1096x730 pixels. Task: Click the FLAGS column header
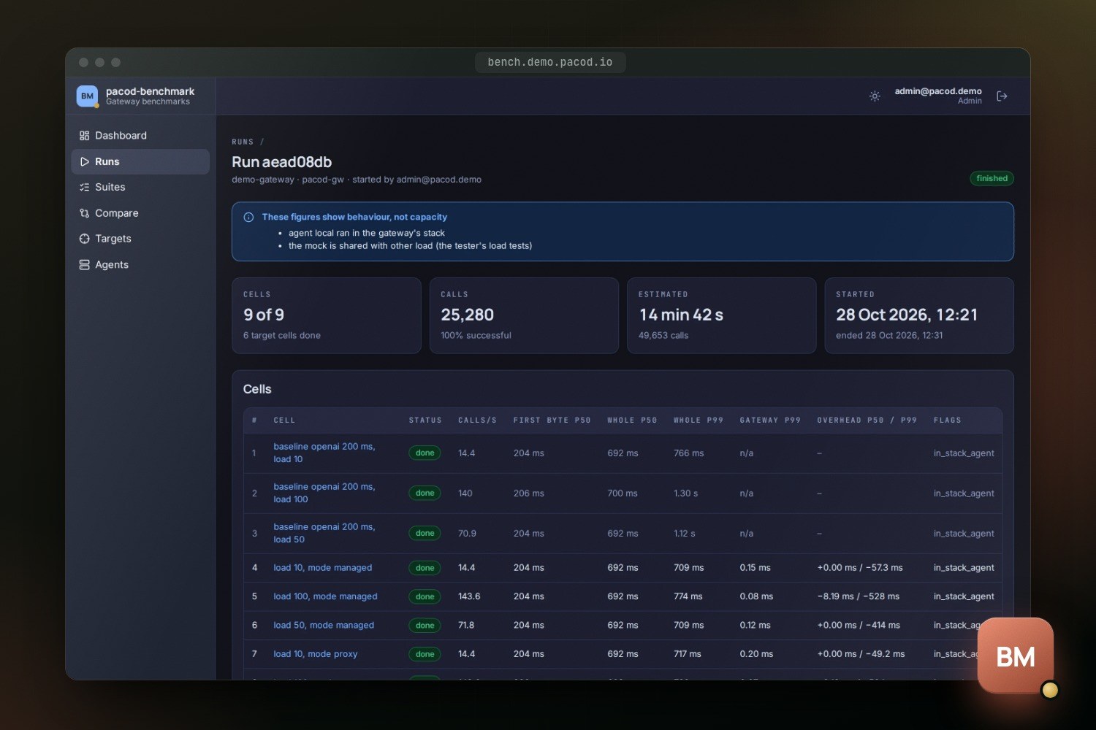pos(948,420)
